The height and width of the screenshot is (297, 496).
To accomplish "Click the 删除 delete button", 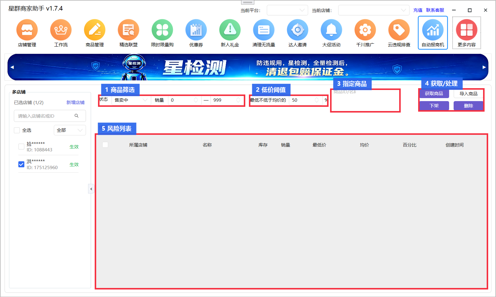I will pos(468,106).
